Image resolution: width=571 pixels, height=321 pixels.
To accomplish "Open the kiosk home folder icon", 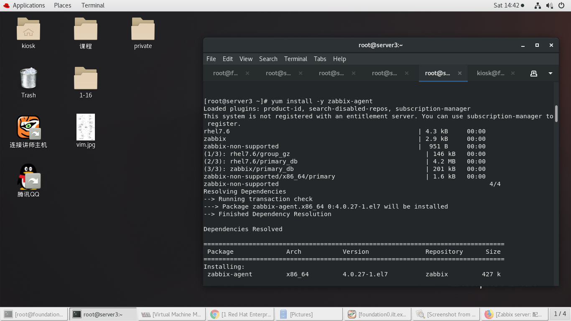I will [x=28, y=28].
